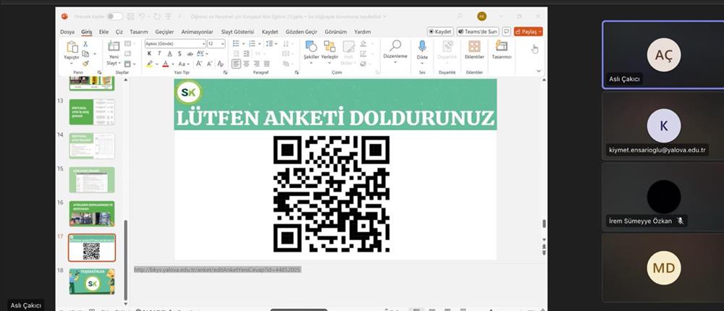Select the Format Painter brush icon

pyautogui.click(x=85, y=63)
